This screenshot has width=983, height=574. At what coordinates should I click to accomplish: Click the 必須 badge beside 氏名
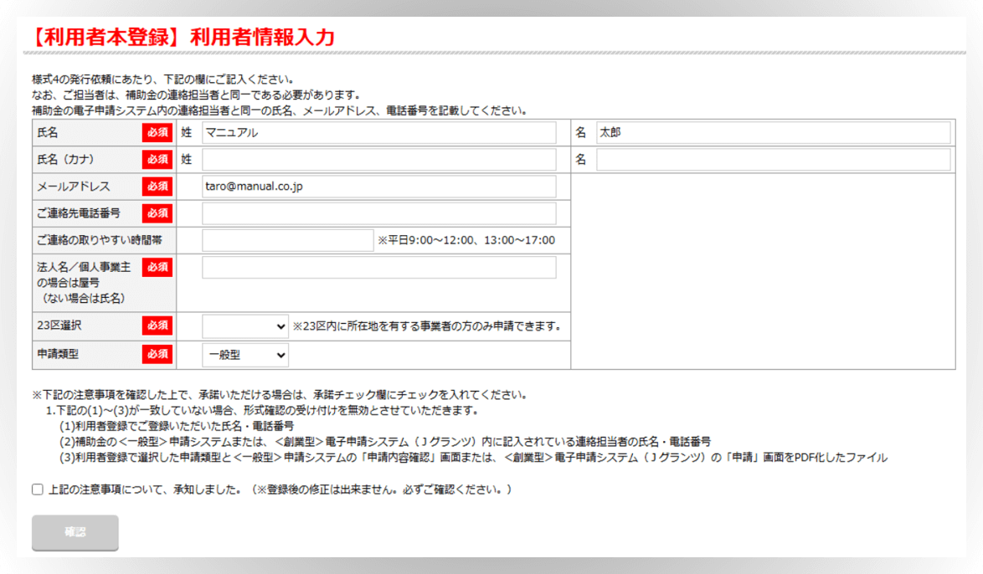[x=157, y=132]
